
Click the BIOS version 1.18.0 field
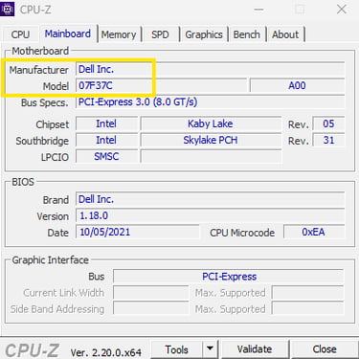tap(210, 215)
